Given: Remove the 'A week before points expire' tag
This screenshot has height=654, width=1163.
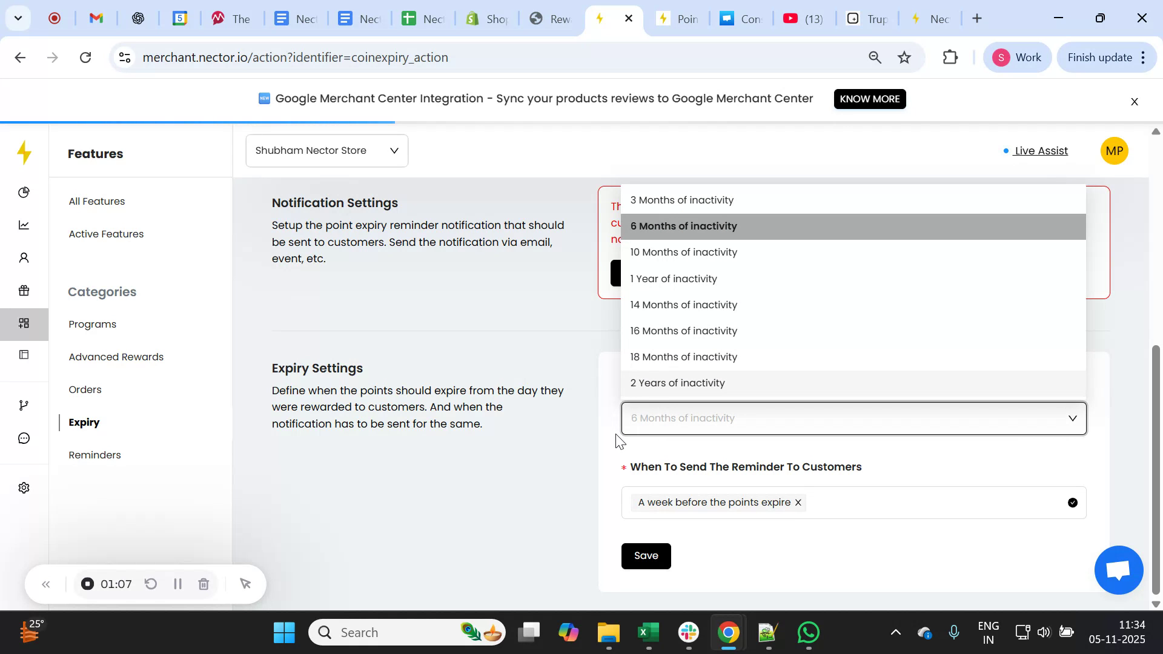Looking at the screenshot, I should point(798,502).
